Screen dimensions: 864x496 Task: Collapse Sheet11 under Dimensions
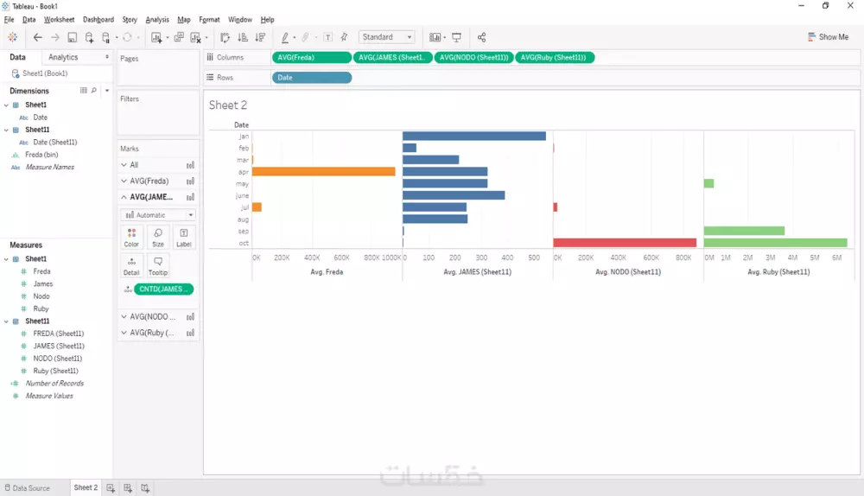click(6, 130)
